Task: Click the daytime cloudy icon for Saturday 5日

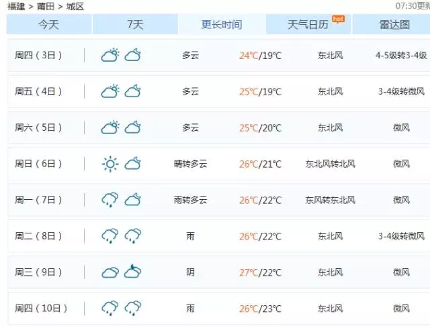Action: click(x=110, y=127)
